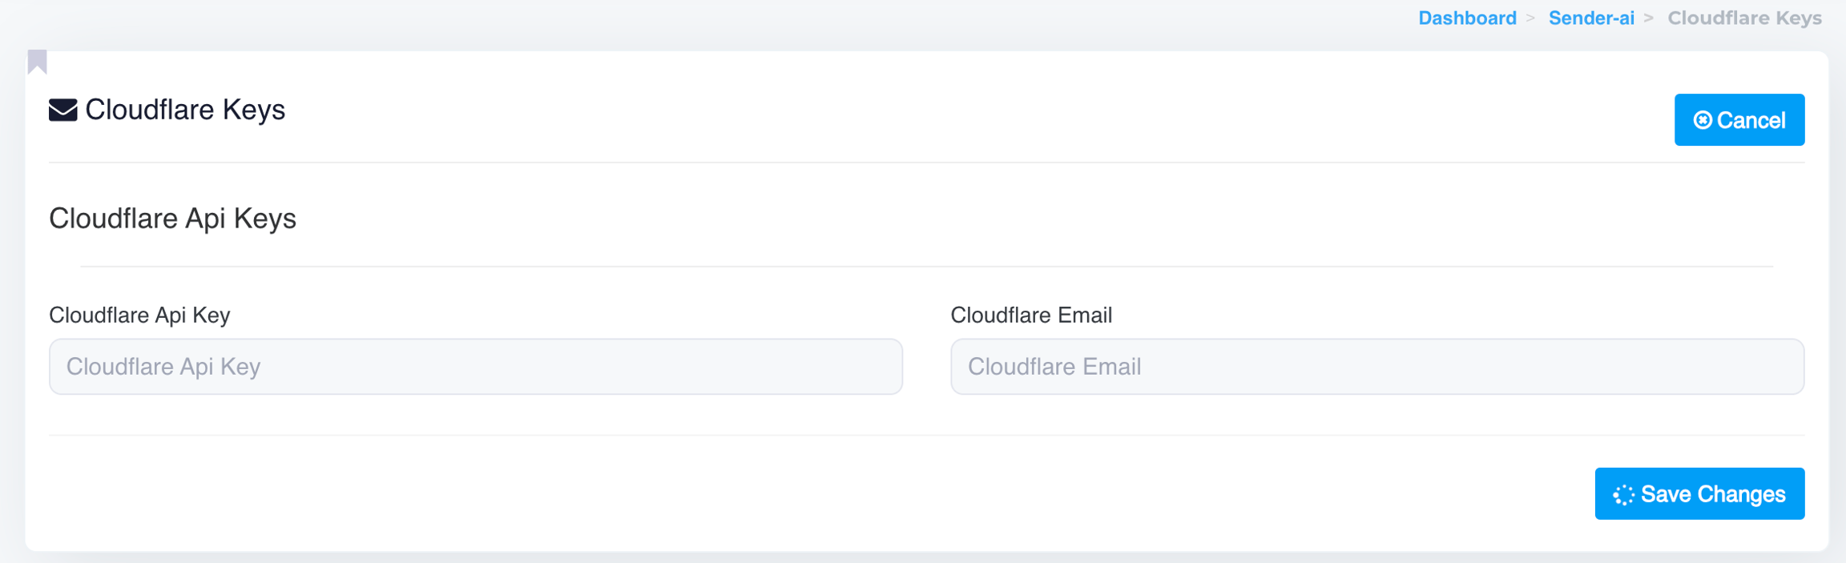Click the envelope icon beside Cloudflare Keys title
1846x563 pixels.
(x=62, y=110)
